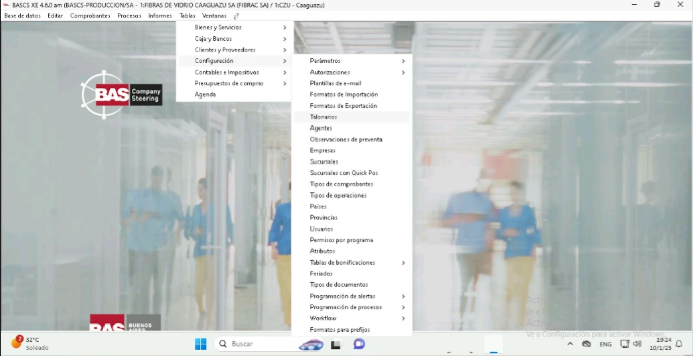Select Usuarios from the Configuración submenu
The image size is (693, 356).
(322, 229)
